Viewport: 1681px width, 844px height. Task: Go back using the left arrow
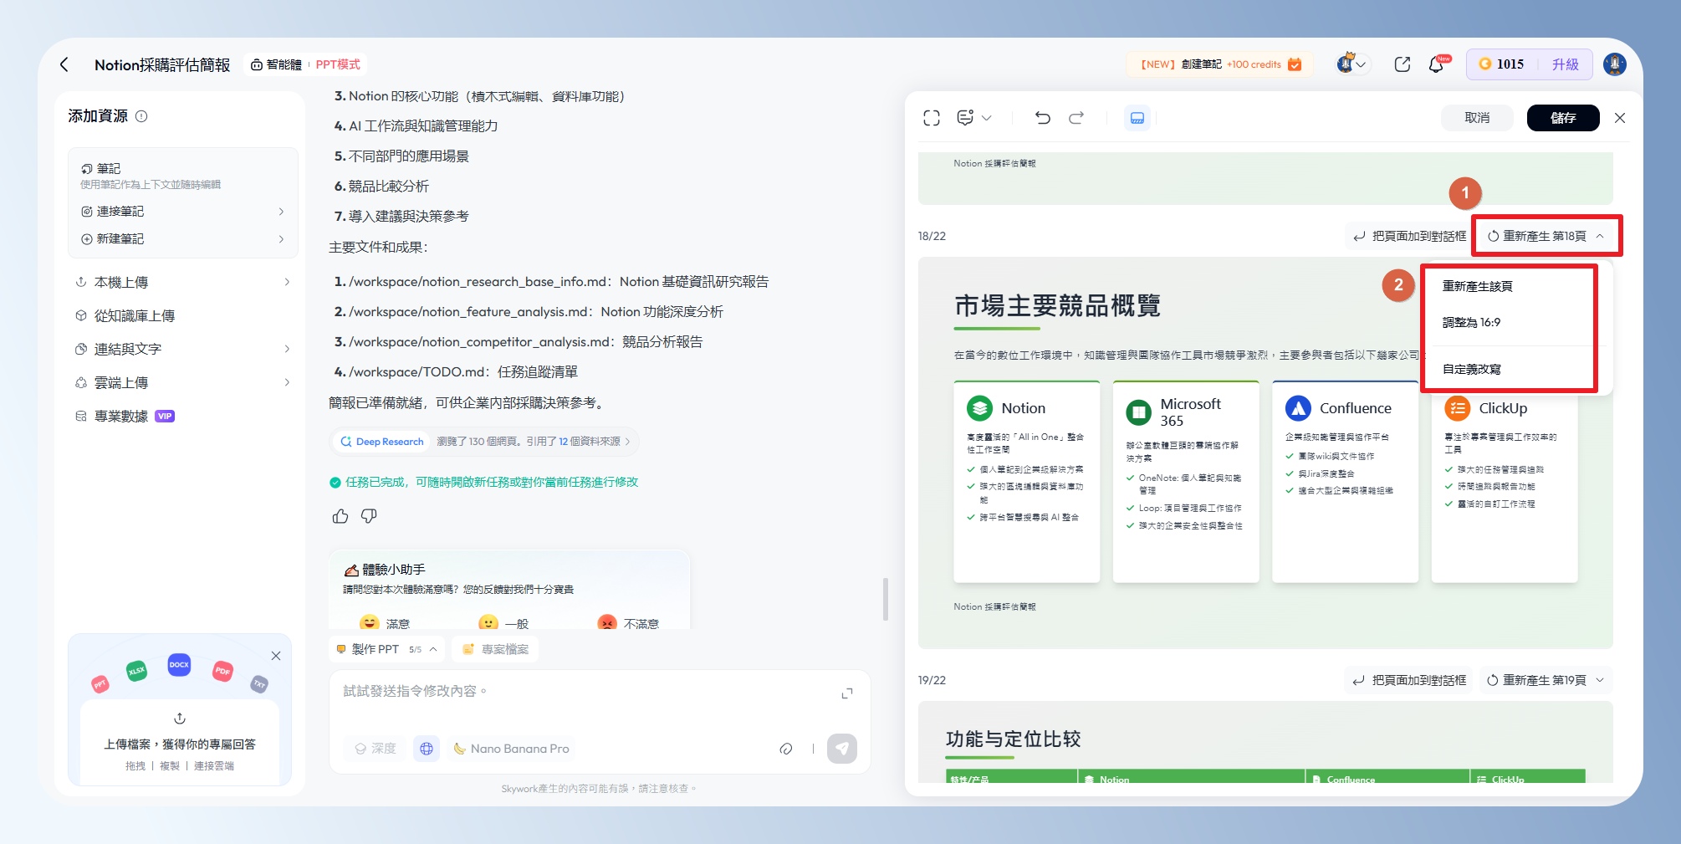pyautogui.click(x=64, y=64)
